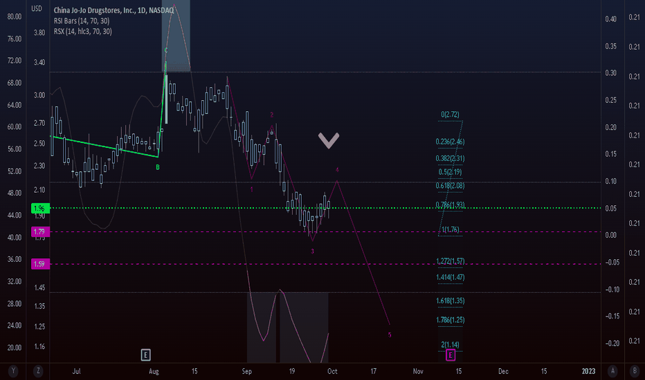Click the 2023 date label
645x380 pixels.
tap(589, 372)
